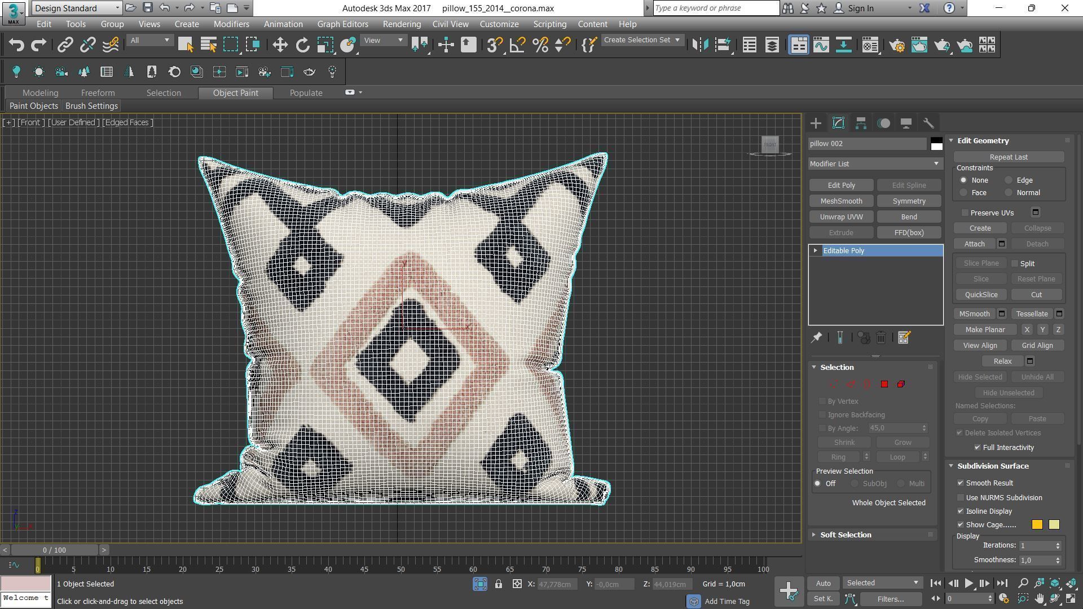The height and width of the screenshot is (609, 1083).
Task: Open the Mirror tool
Action: 700,45
